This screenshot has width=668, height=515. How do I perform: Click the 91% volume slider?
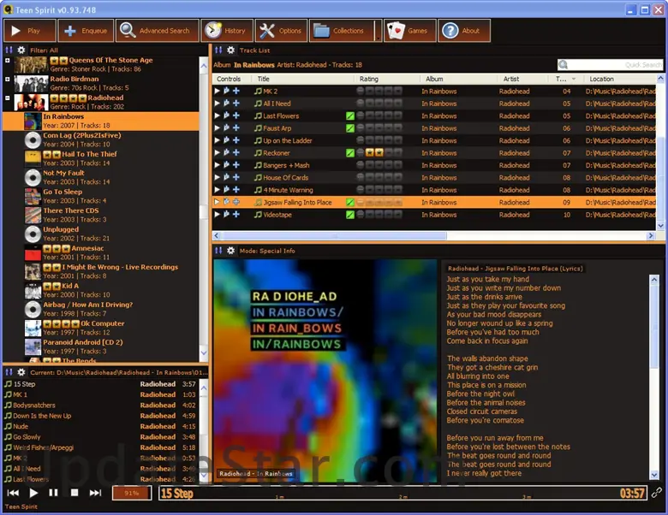tap(131, 493)
